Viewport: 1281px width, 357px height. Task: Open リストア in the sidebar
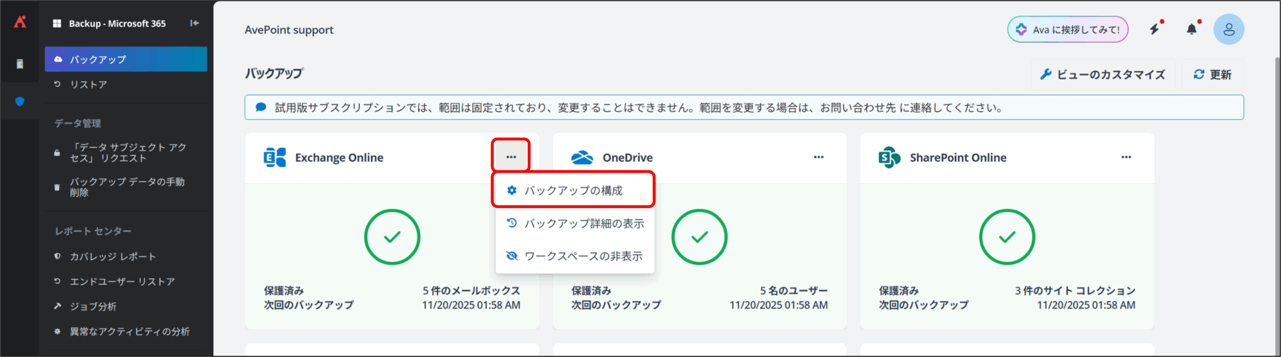click(x=89, y=84)
